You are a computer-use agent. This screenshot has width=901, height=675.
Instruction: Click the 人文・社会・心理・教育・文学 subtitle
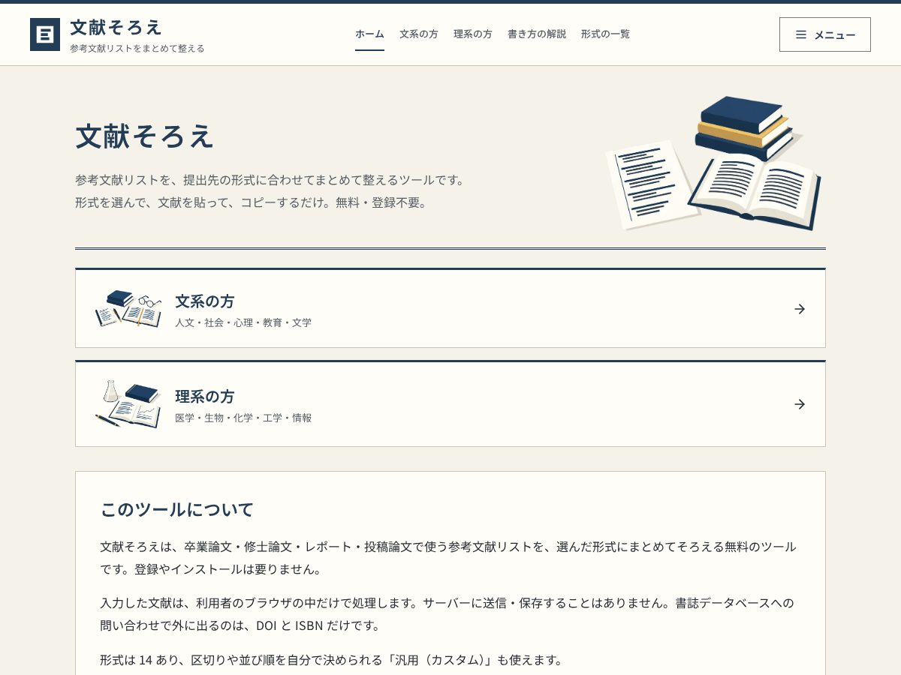pos(243,323)
